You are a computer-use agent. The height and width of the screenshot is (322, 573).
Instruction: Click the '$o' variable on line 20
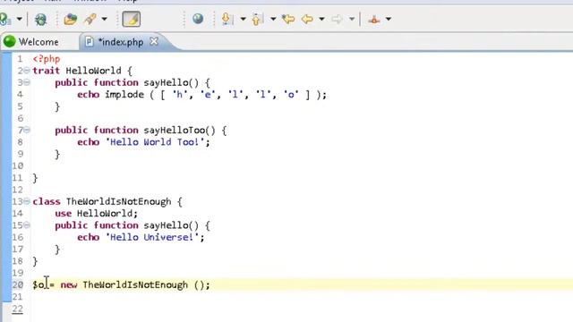(38, 284)
